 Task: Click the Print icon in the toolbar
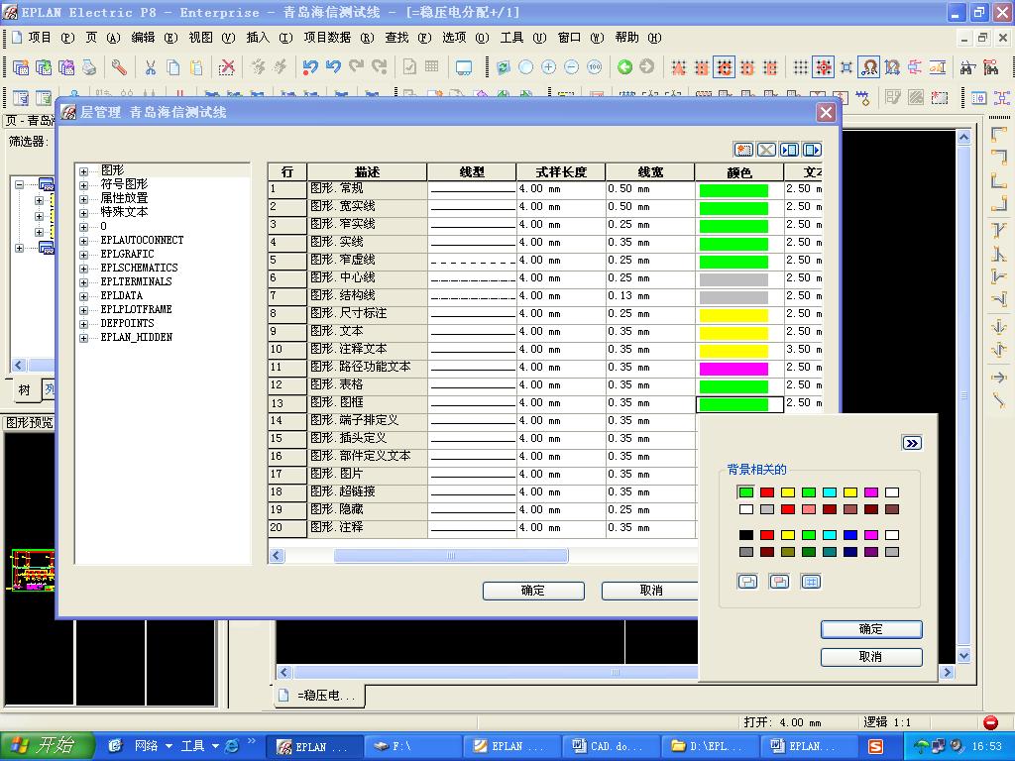88,66
